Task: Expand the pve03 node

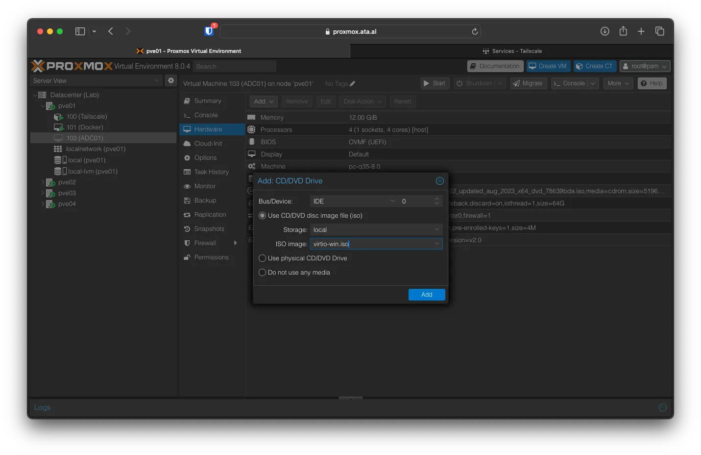Action: click(x=43, y=193)
